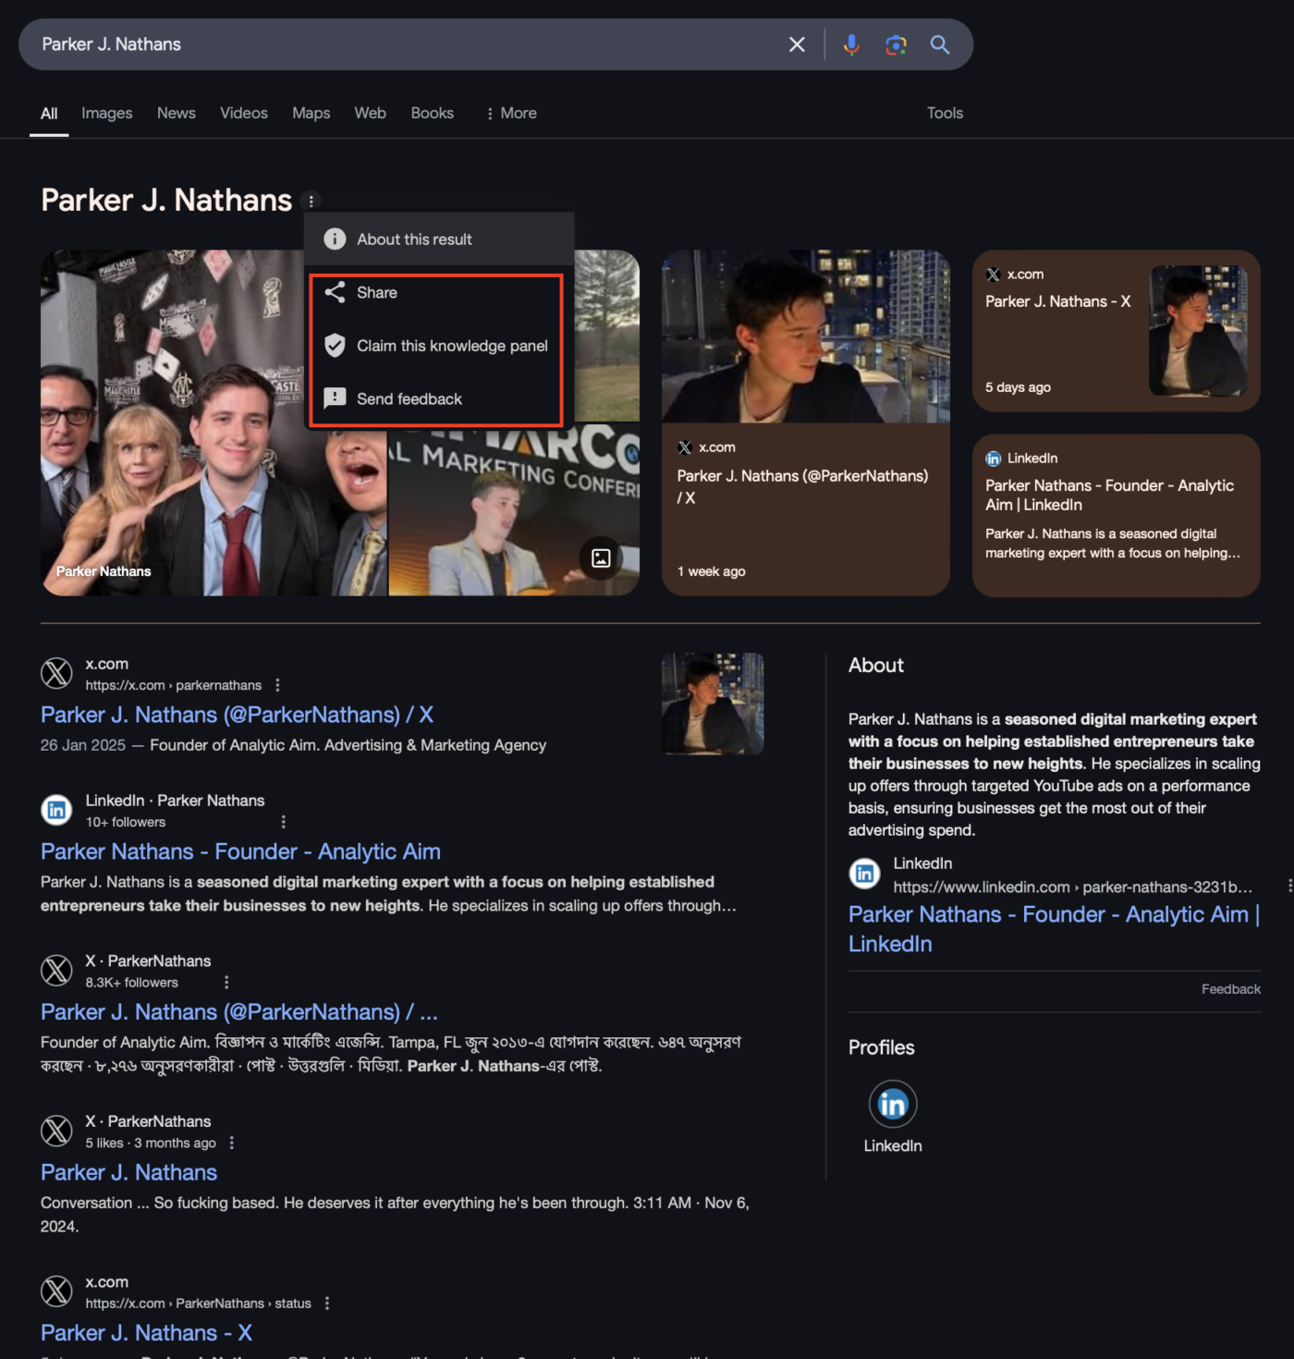Click the Feedback link in the About panel

(x=1230, y=988)
